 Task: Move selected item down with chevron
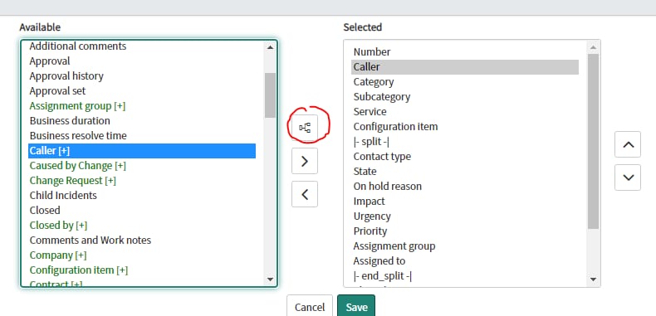coord(628,177)
